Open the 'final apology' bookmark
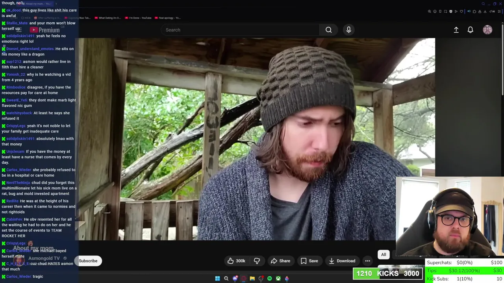Screen dimensions: 504x283 (x=167, y=18)
